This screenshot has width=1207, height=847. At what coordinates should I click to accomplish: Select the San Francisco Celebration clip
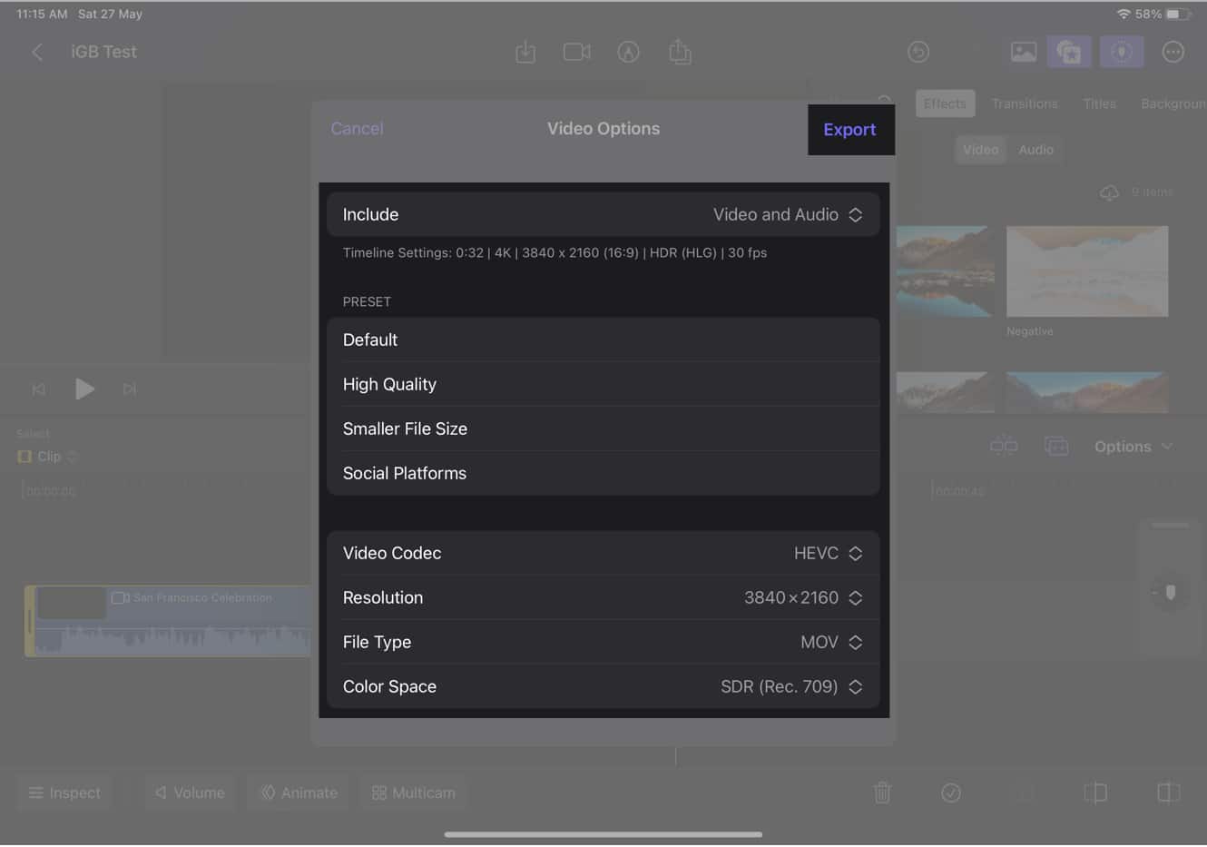169,621
